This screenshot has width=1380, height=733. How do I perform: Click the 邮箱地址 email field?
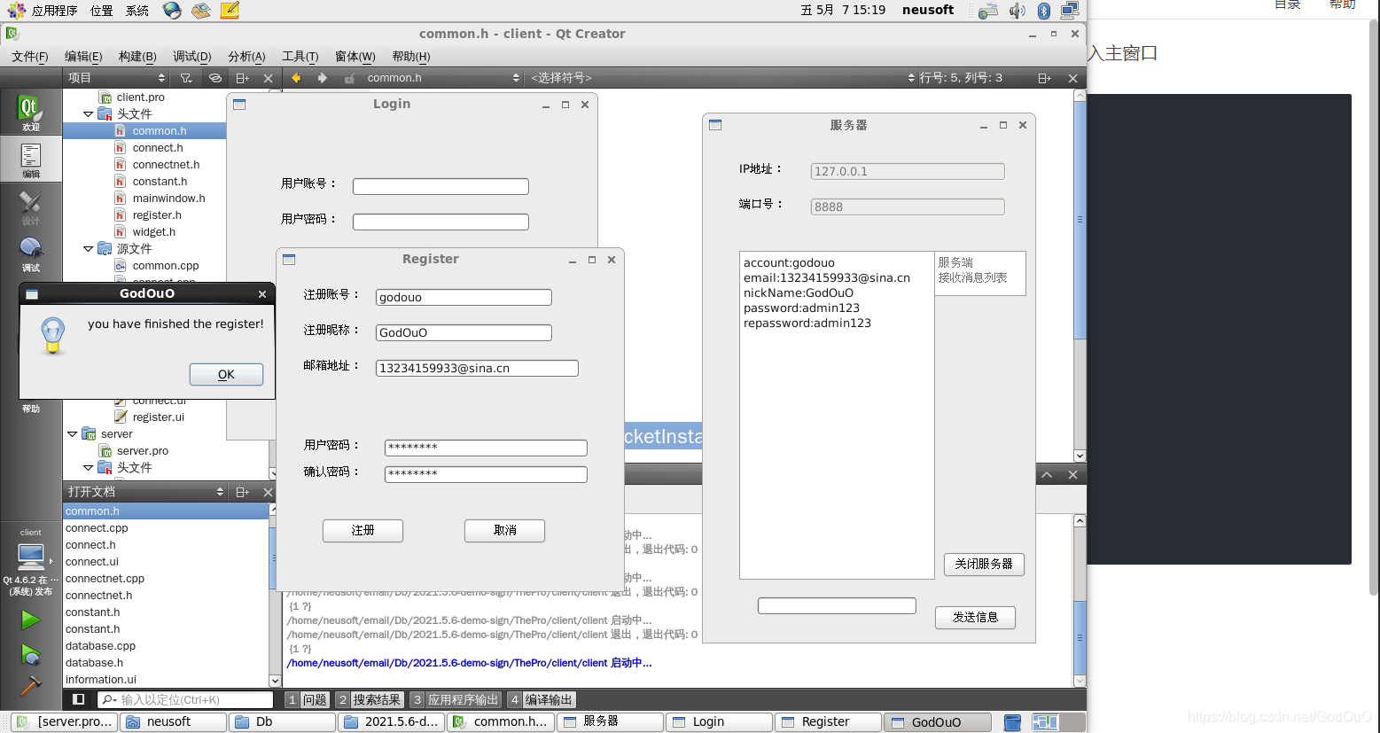point(477,369)
